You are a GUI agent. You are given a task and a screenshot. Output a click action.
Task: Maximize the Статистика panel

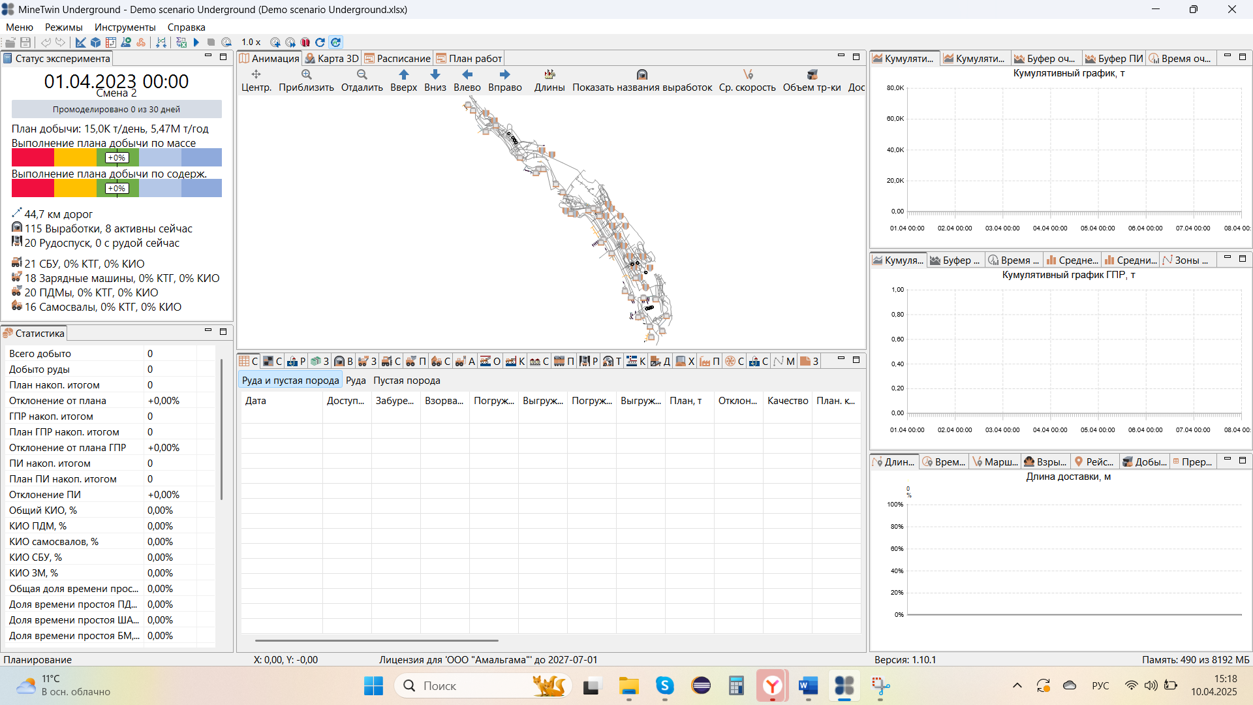pos(223,332)
